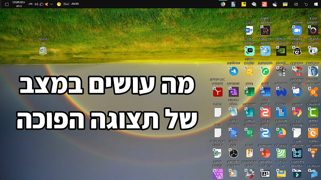Open the Format Factory desktop shortcut

(x=313, y=51)
